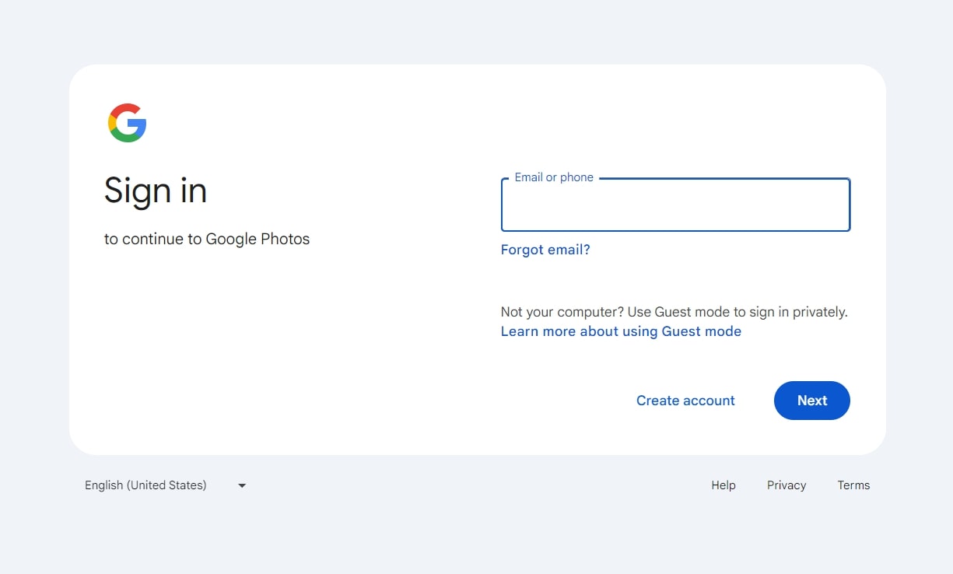Click Learn more about using Guest mode

pos(621,331)
